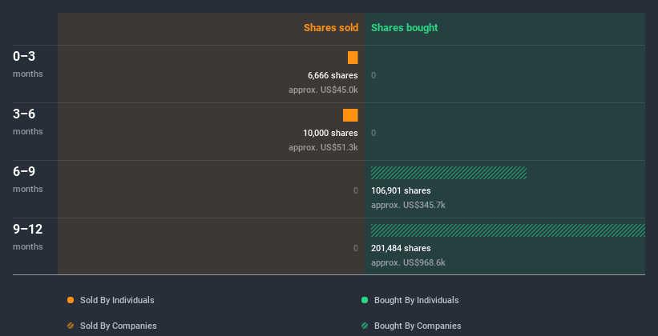Click the approx. US$45.0k amount
The width and height of the screenshot is (658, 336).
click(323, 90)
